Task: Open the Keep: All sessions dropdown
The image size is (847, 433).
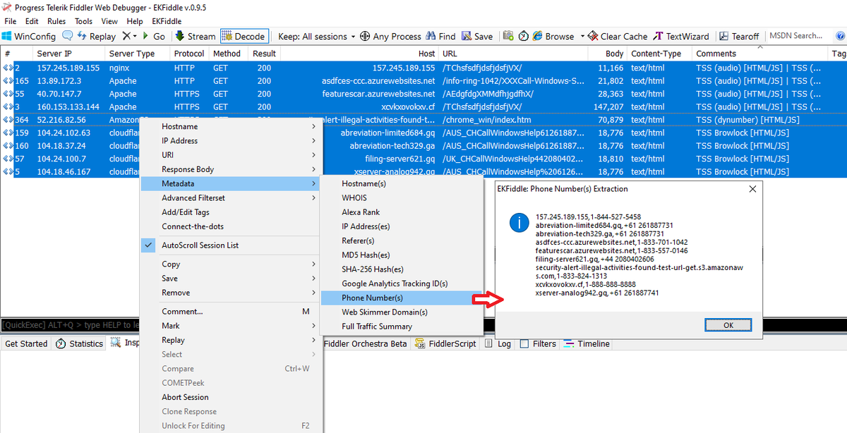Action: (x=316, y=36)
